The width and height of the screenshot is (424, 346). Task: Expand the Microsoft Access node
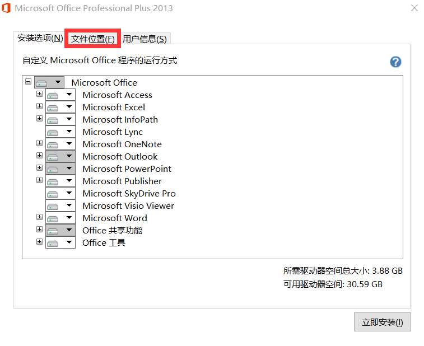coord(39,94)
